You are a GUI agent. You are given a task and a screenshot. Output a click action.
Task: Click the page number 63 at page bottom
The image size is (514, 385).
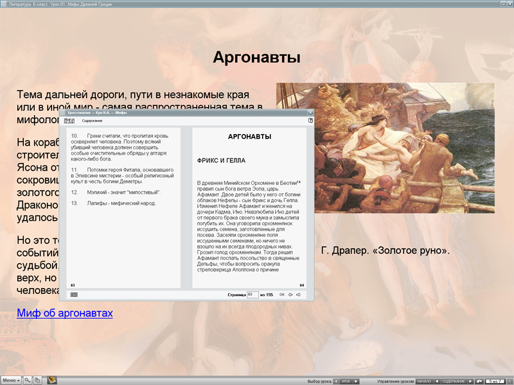pos(73,285)
